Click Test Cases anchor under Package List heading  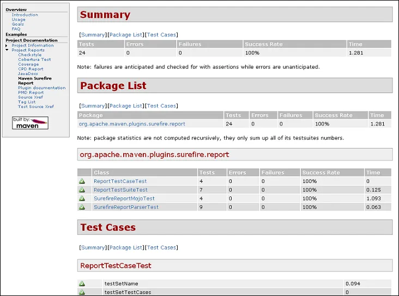coord(161,106)
